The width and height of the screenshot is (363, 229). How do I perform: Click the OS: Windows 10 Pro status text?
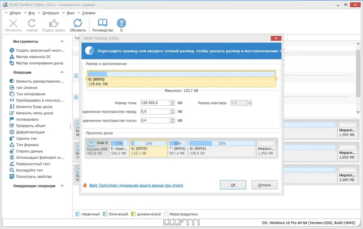(309, 223)
